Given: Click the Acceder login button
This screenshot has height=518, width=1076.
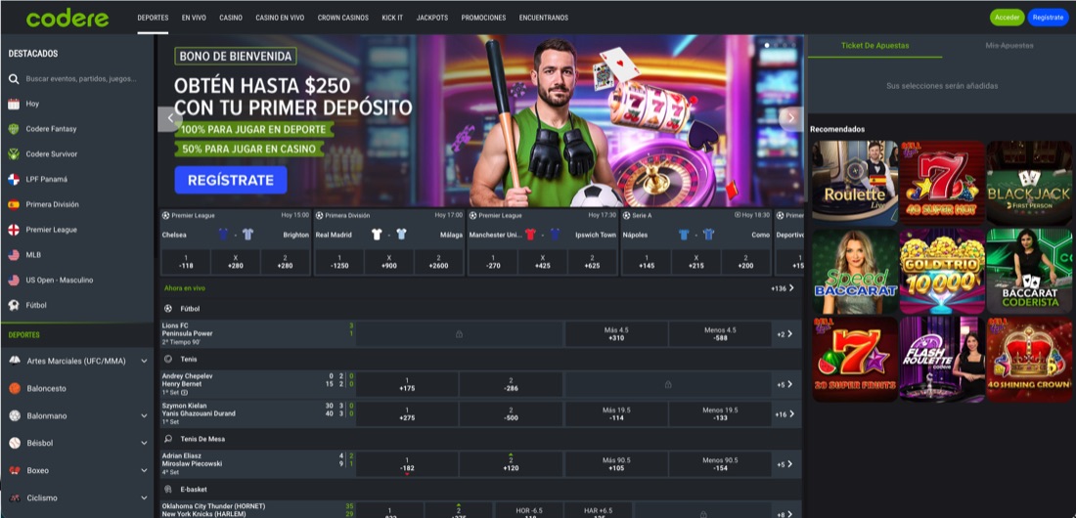Looking at the screenshot, I should 1007,18.
